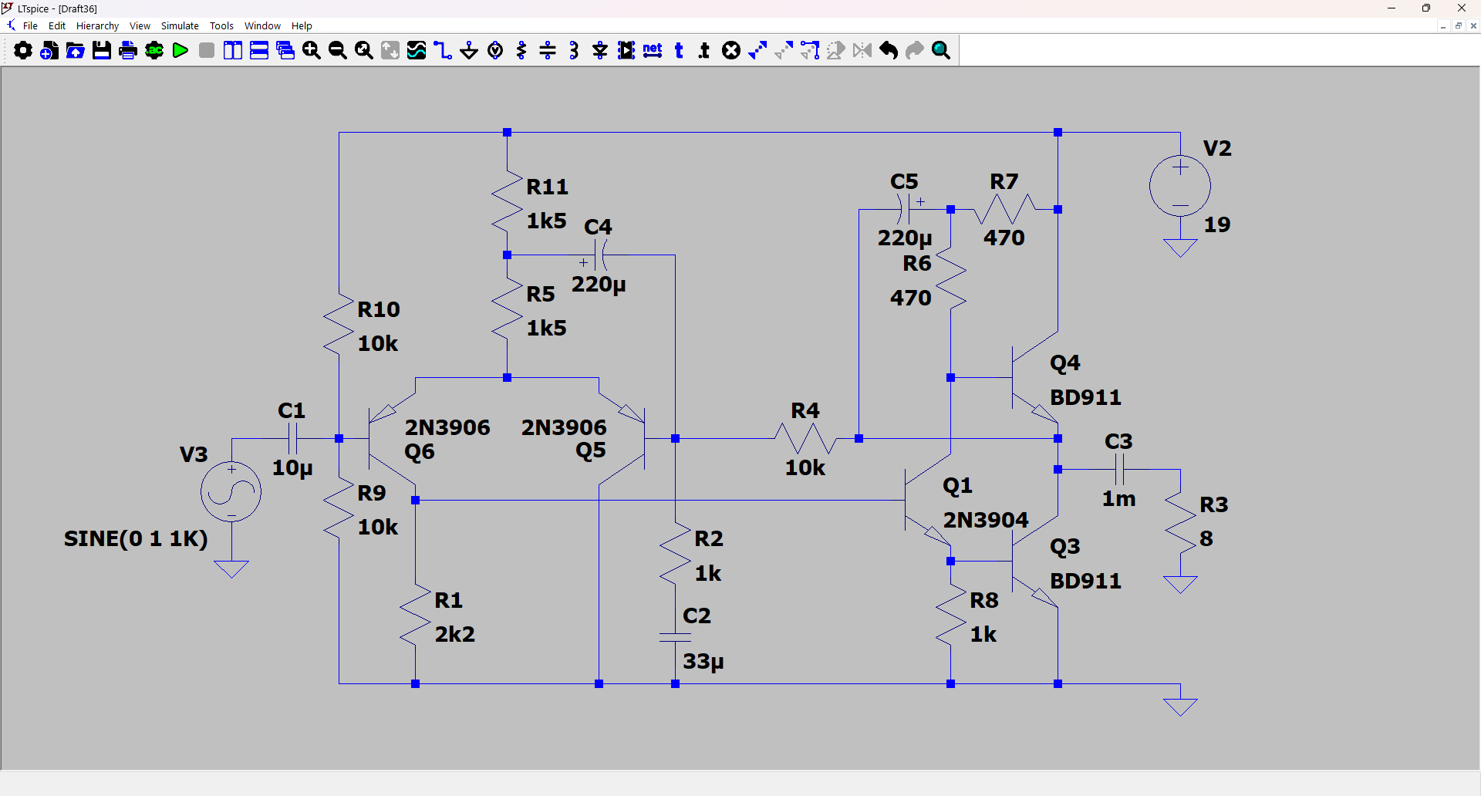Place a Ground symbol tool
Viewport: 1481px width, 796px height.
[x=469, y=51]
